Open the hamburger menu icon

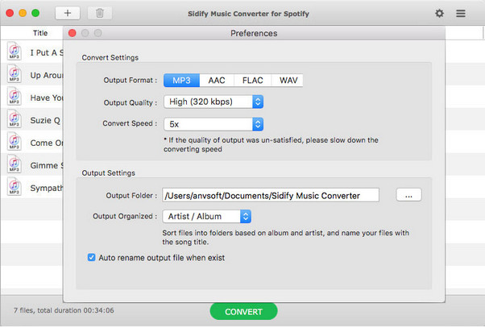[461, 14]
